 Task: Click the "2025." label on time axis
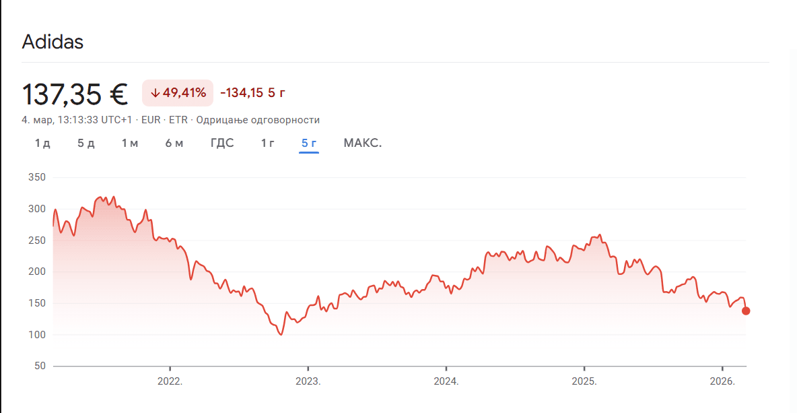[584, 381]
